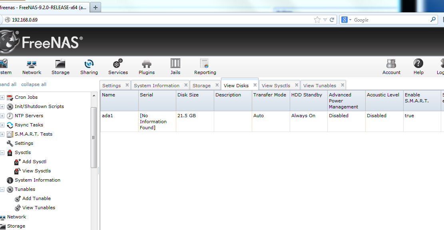444x230 pixels.
Task: Click the NTP Servers clock icon
Action: (10, 116)
